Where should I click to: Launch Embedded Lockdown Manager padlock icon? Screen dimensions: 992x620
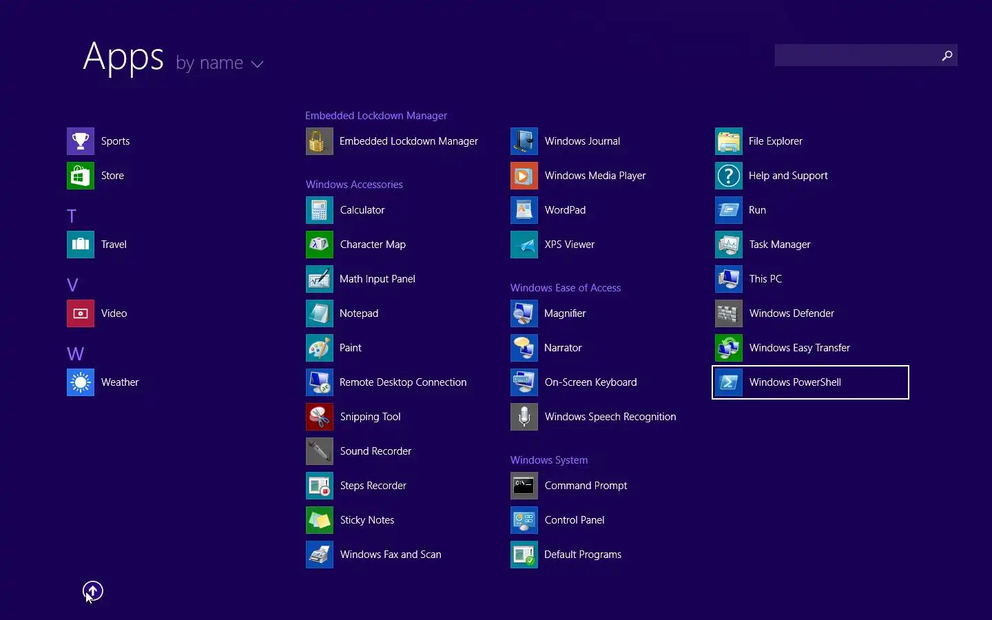click(x=320, y=141)
